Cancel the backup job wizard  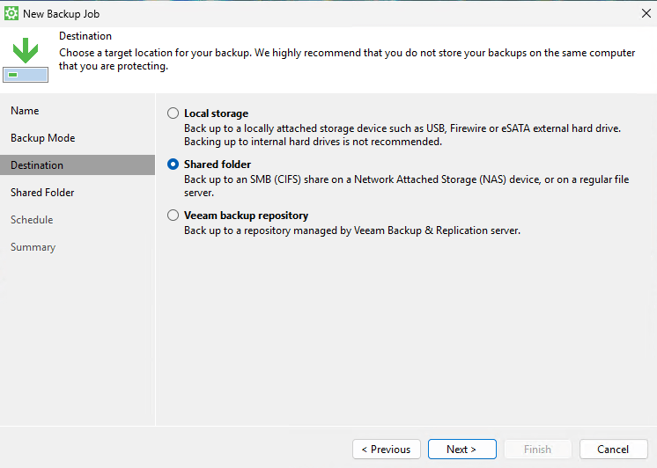(613, 450)
